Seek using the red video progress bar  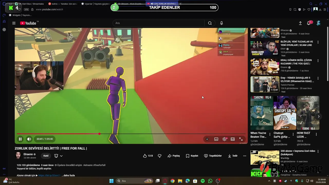tap(131, 134)
